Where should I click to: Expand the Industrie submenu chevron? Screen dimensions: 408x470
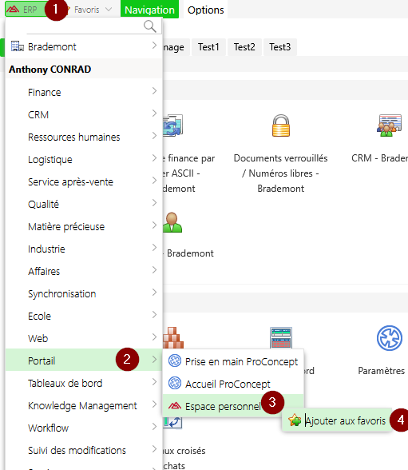click(154, 248)
